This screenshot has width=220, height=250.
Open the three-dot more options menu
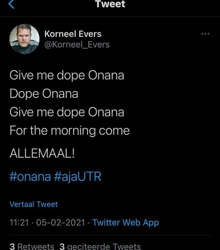205,34
